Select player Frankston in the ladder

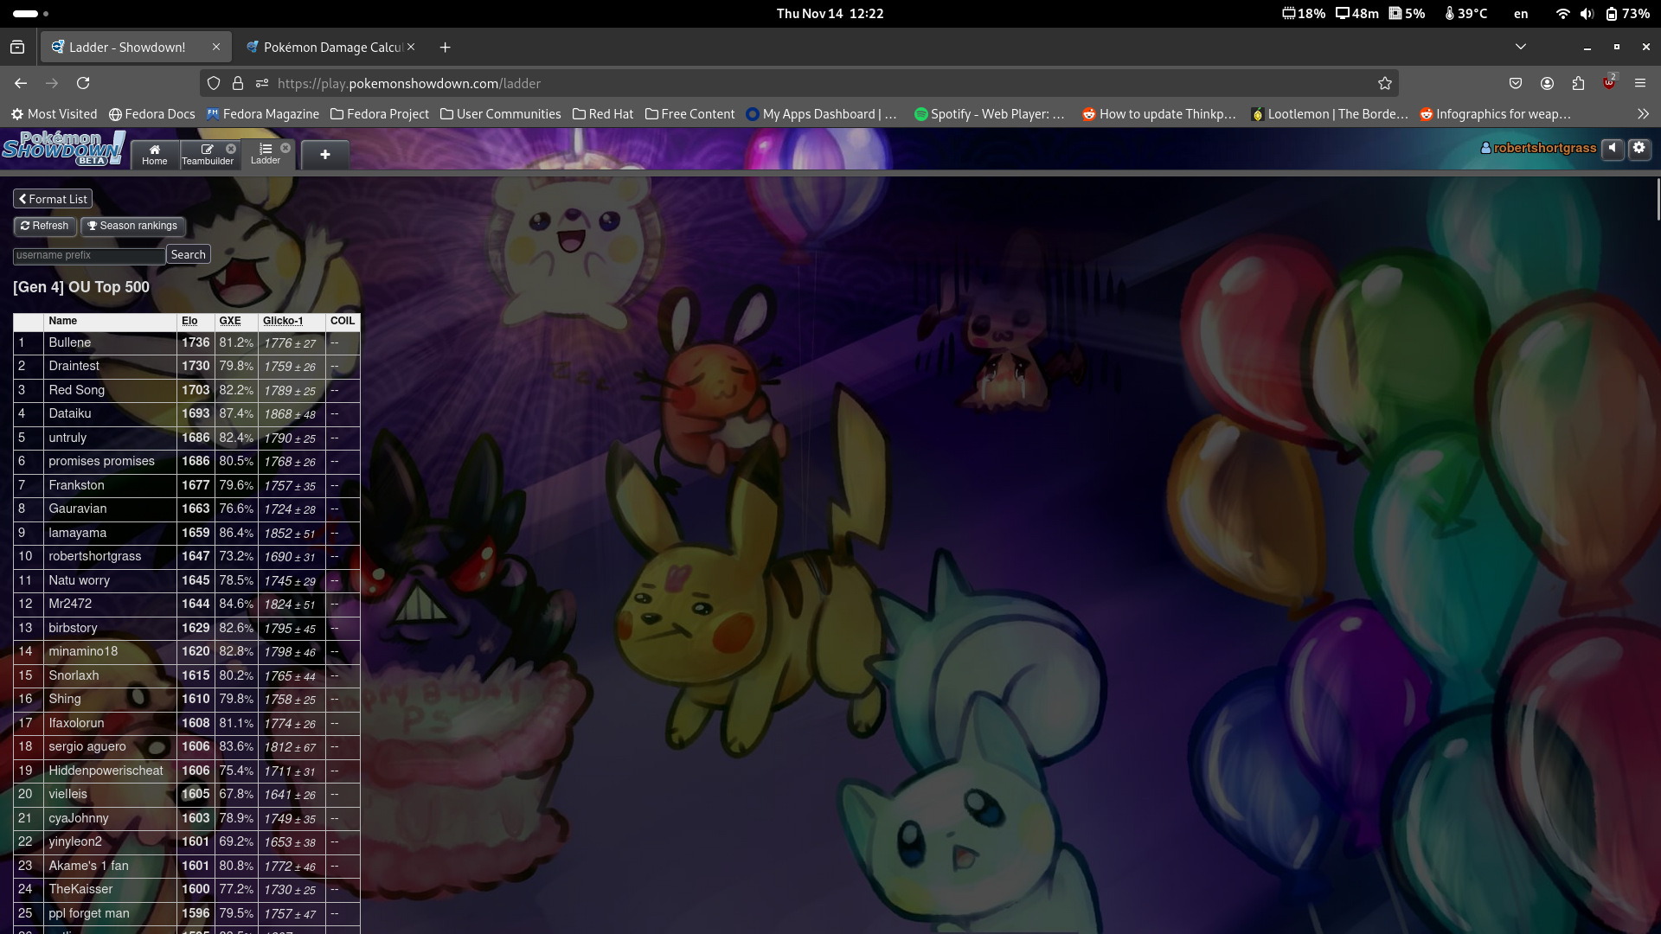[76, 485]
